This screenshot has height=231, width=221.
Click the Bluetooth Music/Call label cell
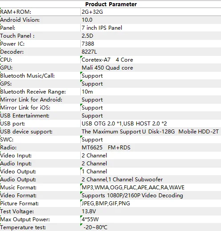pos(40,76)
